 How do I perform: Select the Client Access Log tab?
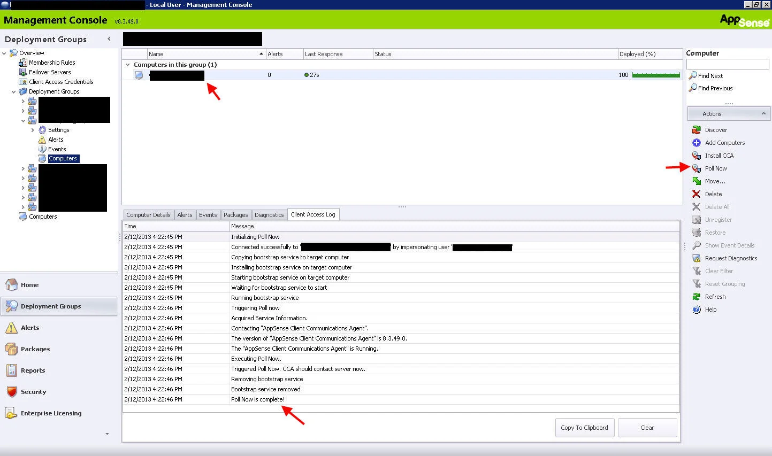[x=313, y=214]
